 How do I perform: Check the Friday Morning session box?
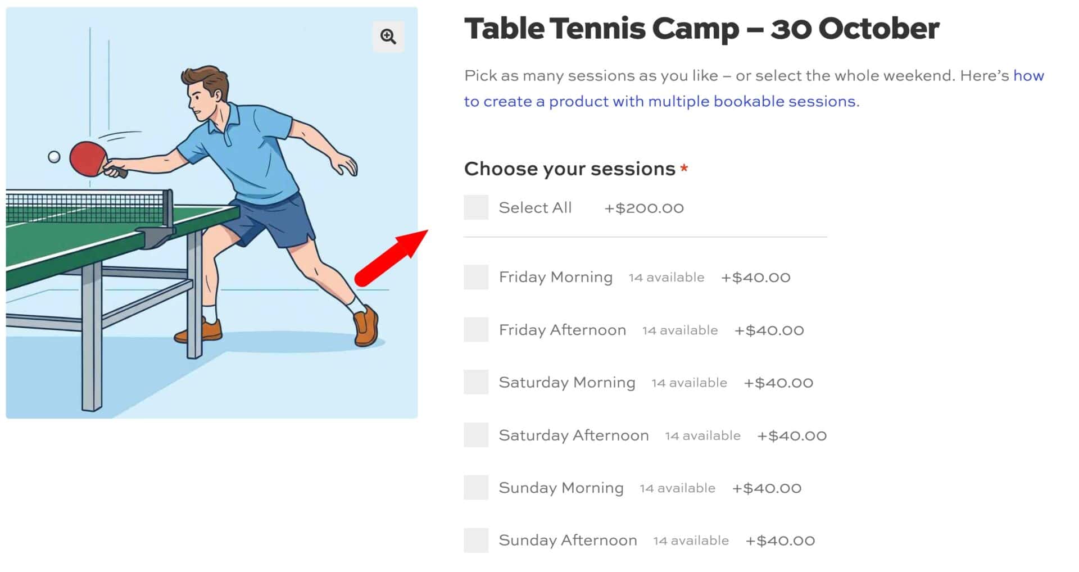pyautogui.click(x=476, y=277)
